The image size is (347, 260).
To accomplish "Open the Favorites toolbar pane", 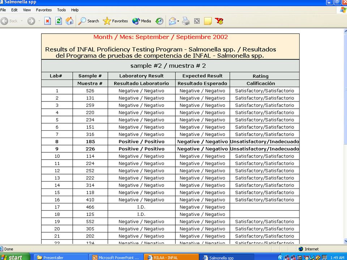I will [115, 21].
